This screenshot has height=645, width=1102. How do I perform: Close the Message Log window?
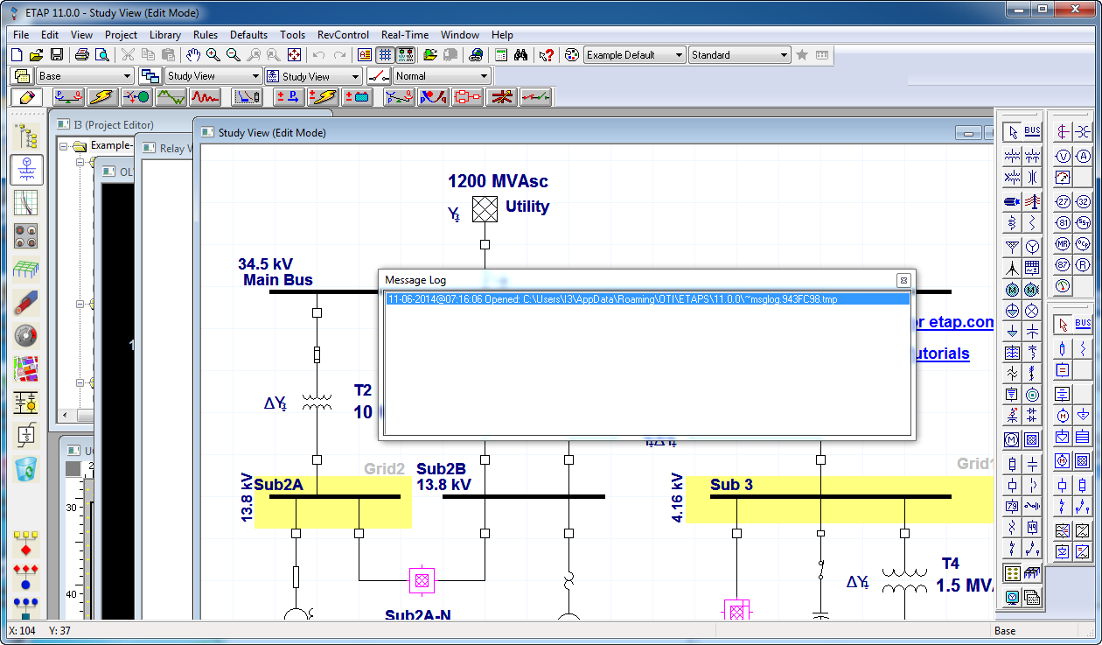pos(903,280)
